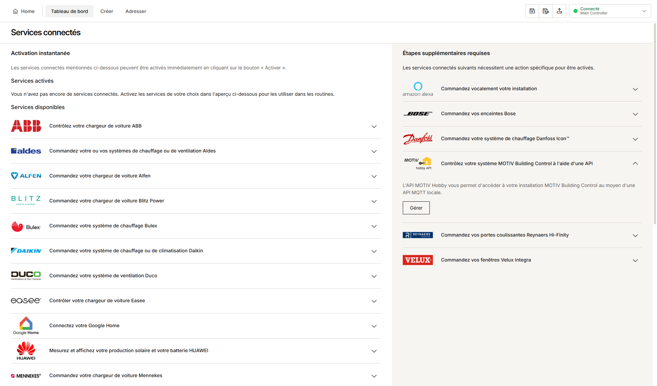Expand the Mennekes charger row chevron
Viewport: 657px width, 386px height.
(374, 376)
